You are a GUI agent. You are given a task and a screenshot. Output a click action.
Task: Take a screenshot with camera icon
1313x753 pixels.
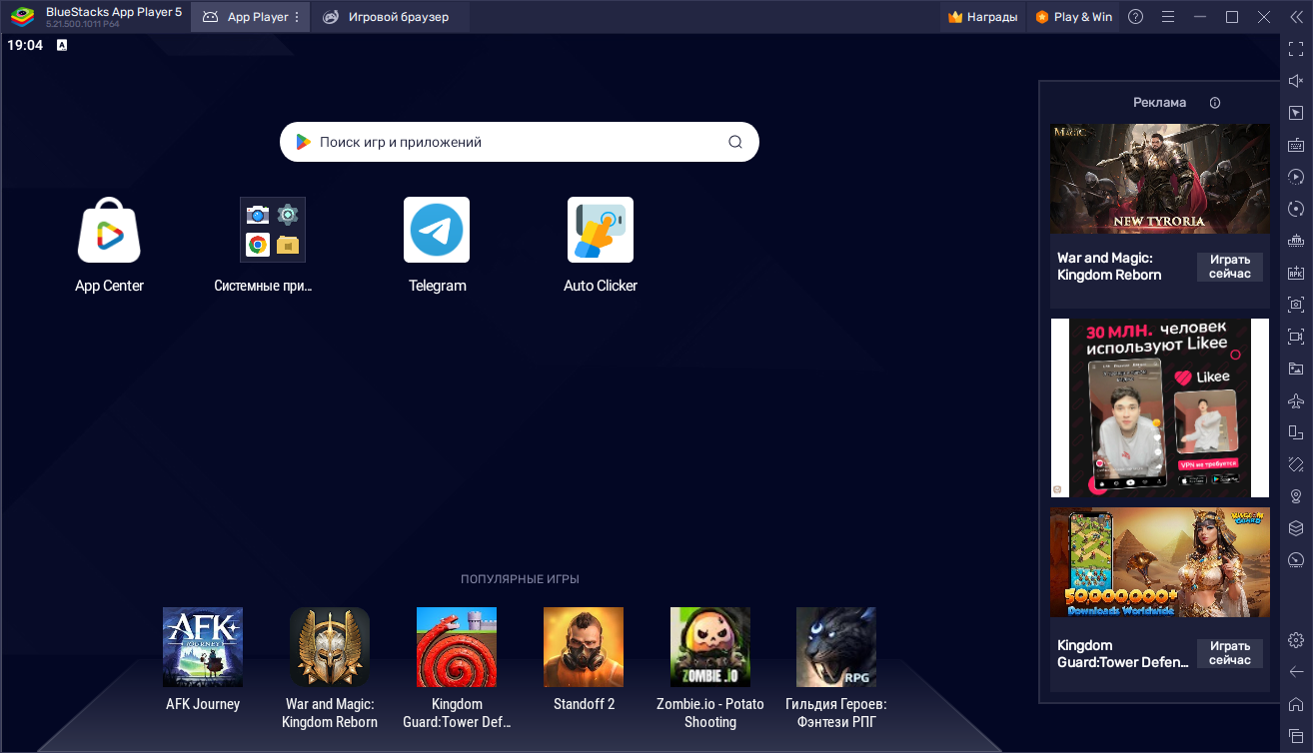pos(1296,305)
